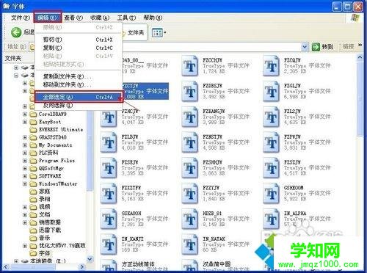The height and width of the screenshot is (273, 367).
Task: Click the FZSEJW font icon
Action: (x=109, y=168)
